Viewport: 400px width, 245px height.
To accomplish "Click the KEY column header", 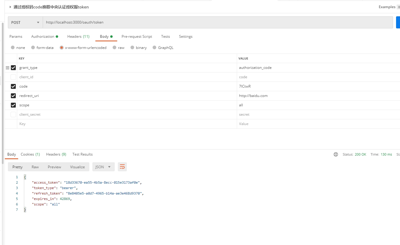I will tap(21, 58).
